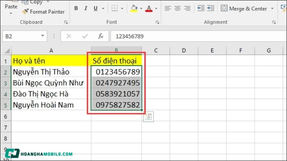Image resolution: width=287 pixels, height=161 pixels.
Task: Open Copy options dropdown arrow
Action: click(x=48, y=2)
